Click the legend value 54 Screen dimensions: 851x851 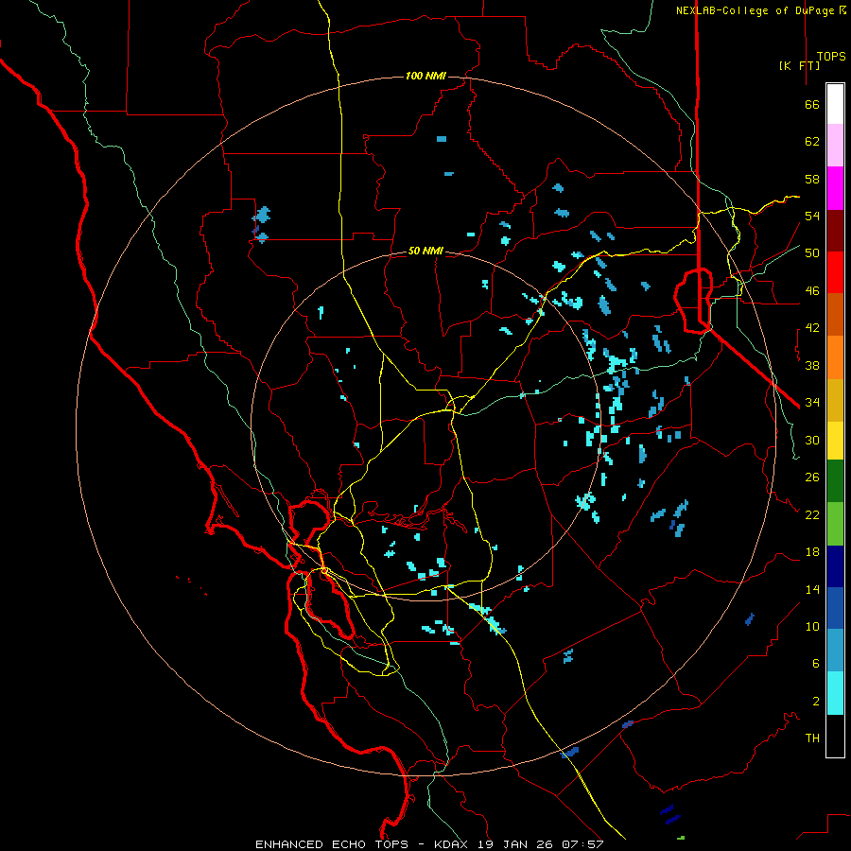pyautogui.click(x=812, y=216)
